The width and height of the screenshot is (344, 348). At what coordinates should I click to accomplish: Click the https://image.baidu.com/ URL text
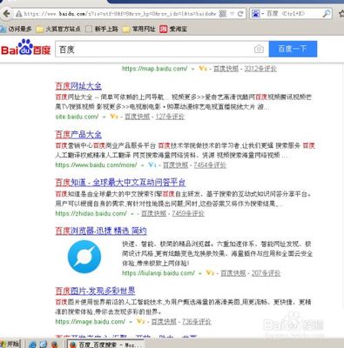tap(91, 322)
